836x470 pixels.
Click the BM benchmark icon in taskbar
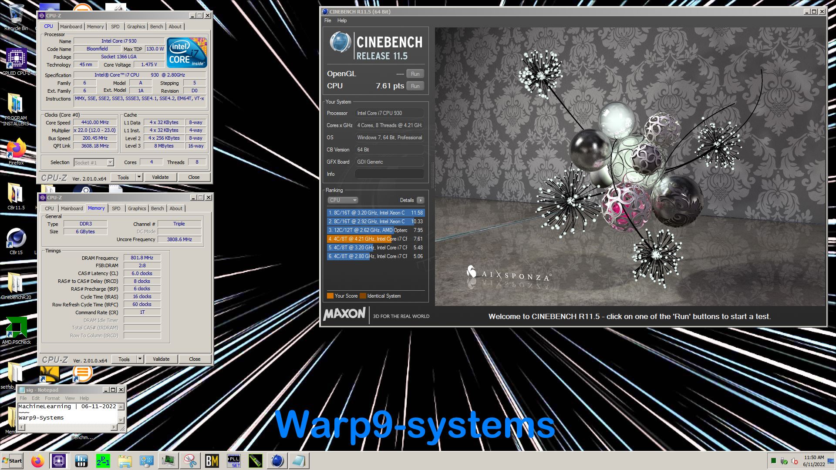point(212,461)
